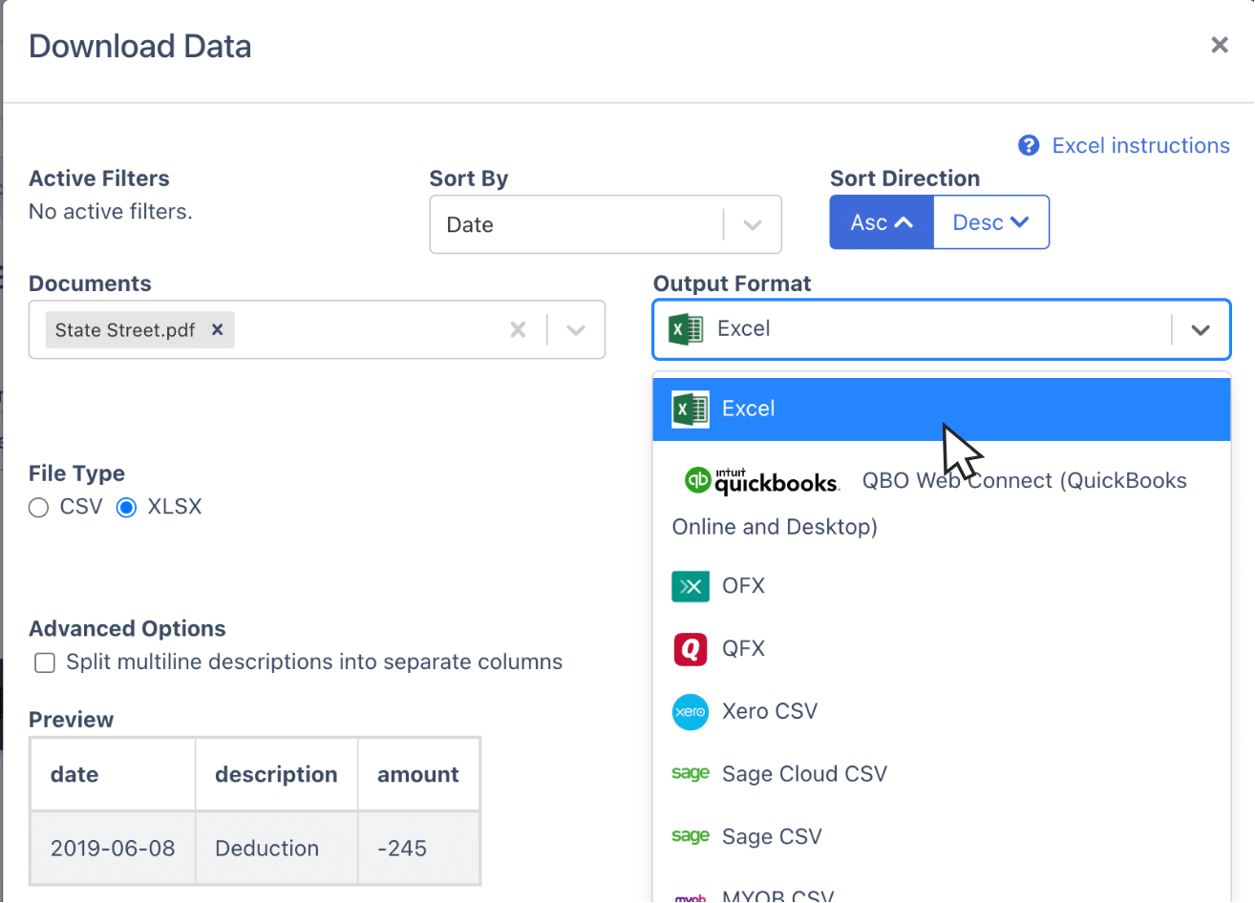Click the help question mark icon

click(1029, 145)
